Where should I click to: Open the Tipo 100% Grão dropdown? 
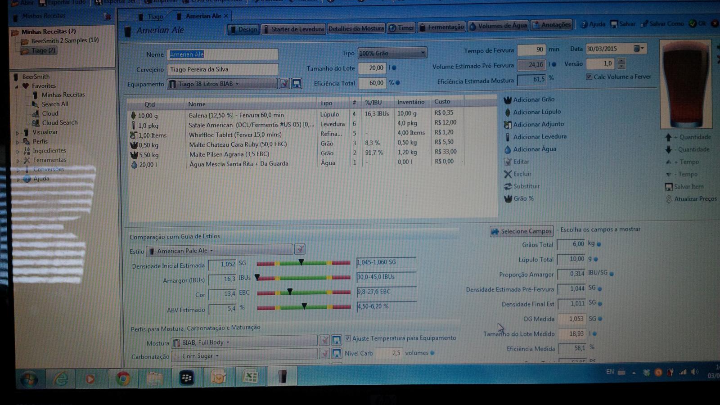click(x=392, y=53)
